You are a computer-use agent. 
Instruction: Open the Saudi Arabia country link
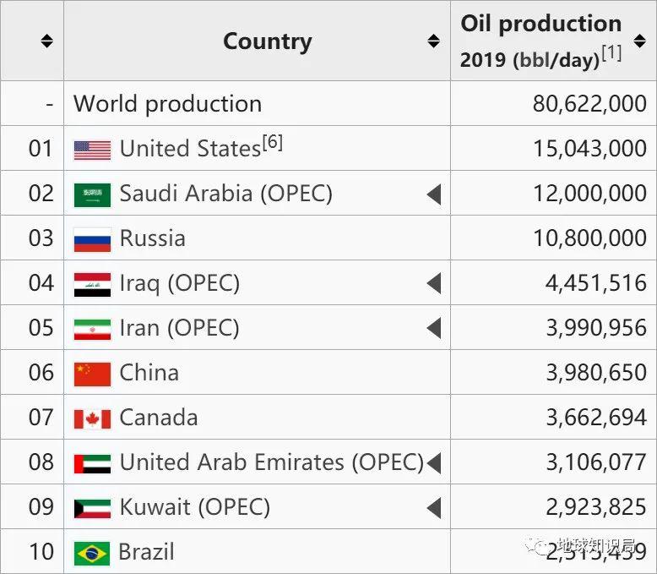[186, 194]
